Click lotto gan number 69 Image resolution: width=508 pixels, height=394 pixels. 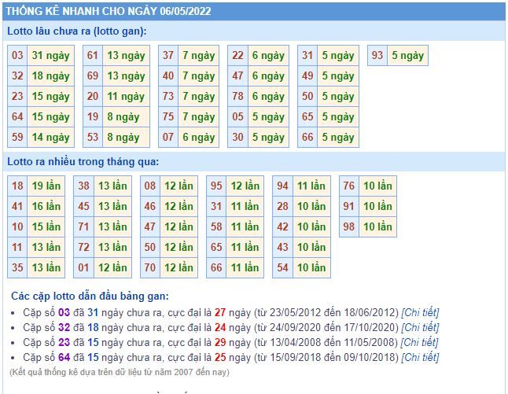[93, 75]
